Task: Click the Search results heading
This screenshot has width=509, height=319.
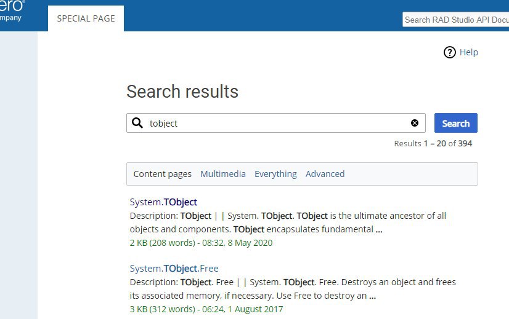Action: pos(182,92)
